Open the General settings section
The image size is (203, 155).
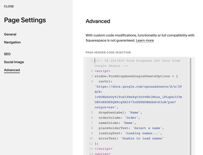click(x=10, y=34)
